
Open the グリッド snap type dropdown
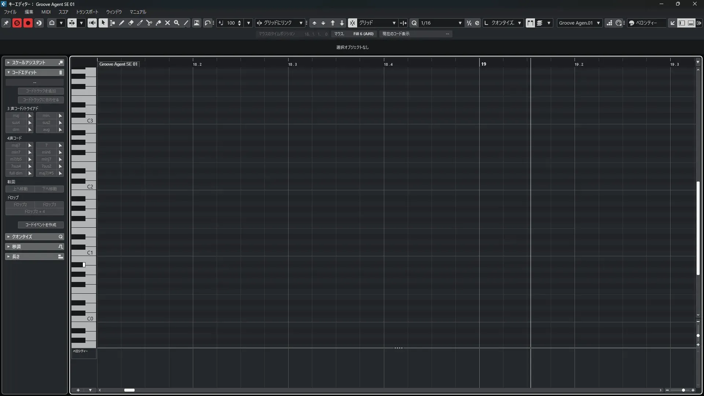(394, 23)
